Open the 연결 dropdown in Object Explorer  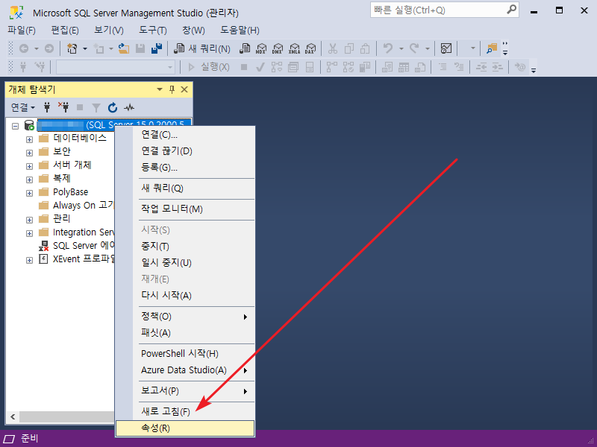click(x=23, y=107)
